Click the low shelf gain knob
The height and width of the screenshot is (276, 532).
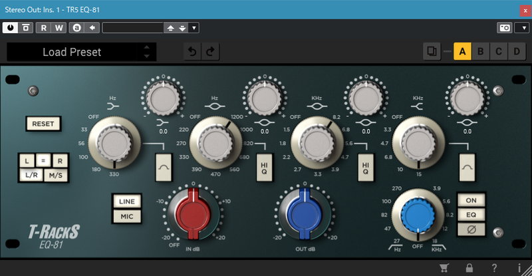point(163,98)
